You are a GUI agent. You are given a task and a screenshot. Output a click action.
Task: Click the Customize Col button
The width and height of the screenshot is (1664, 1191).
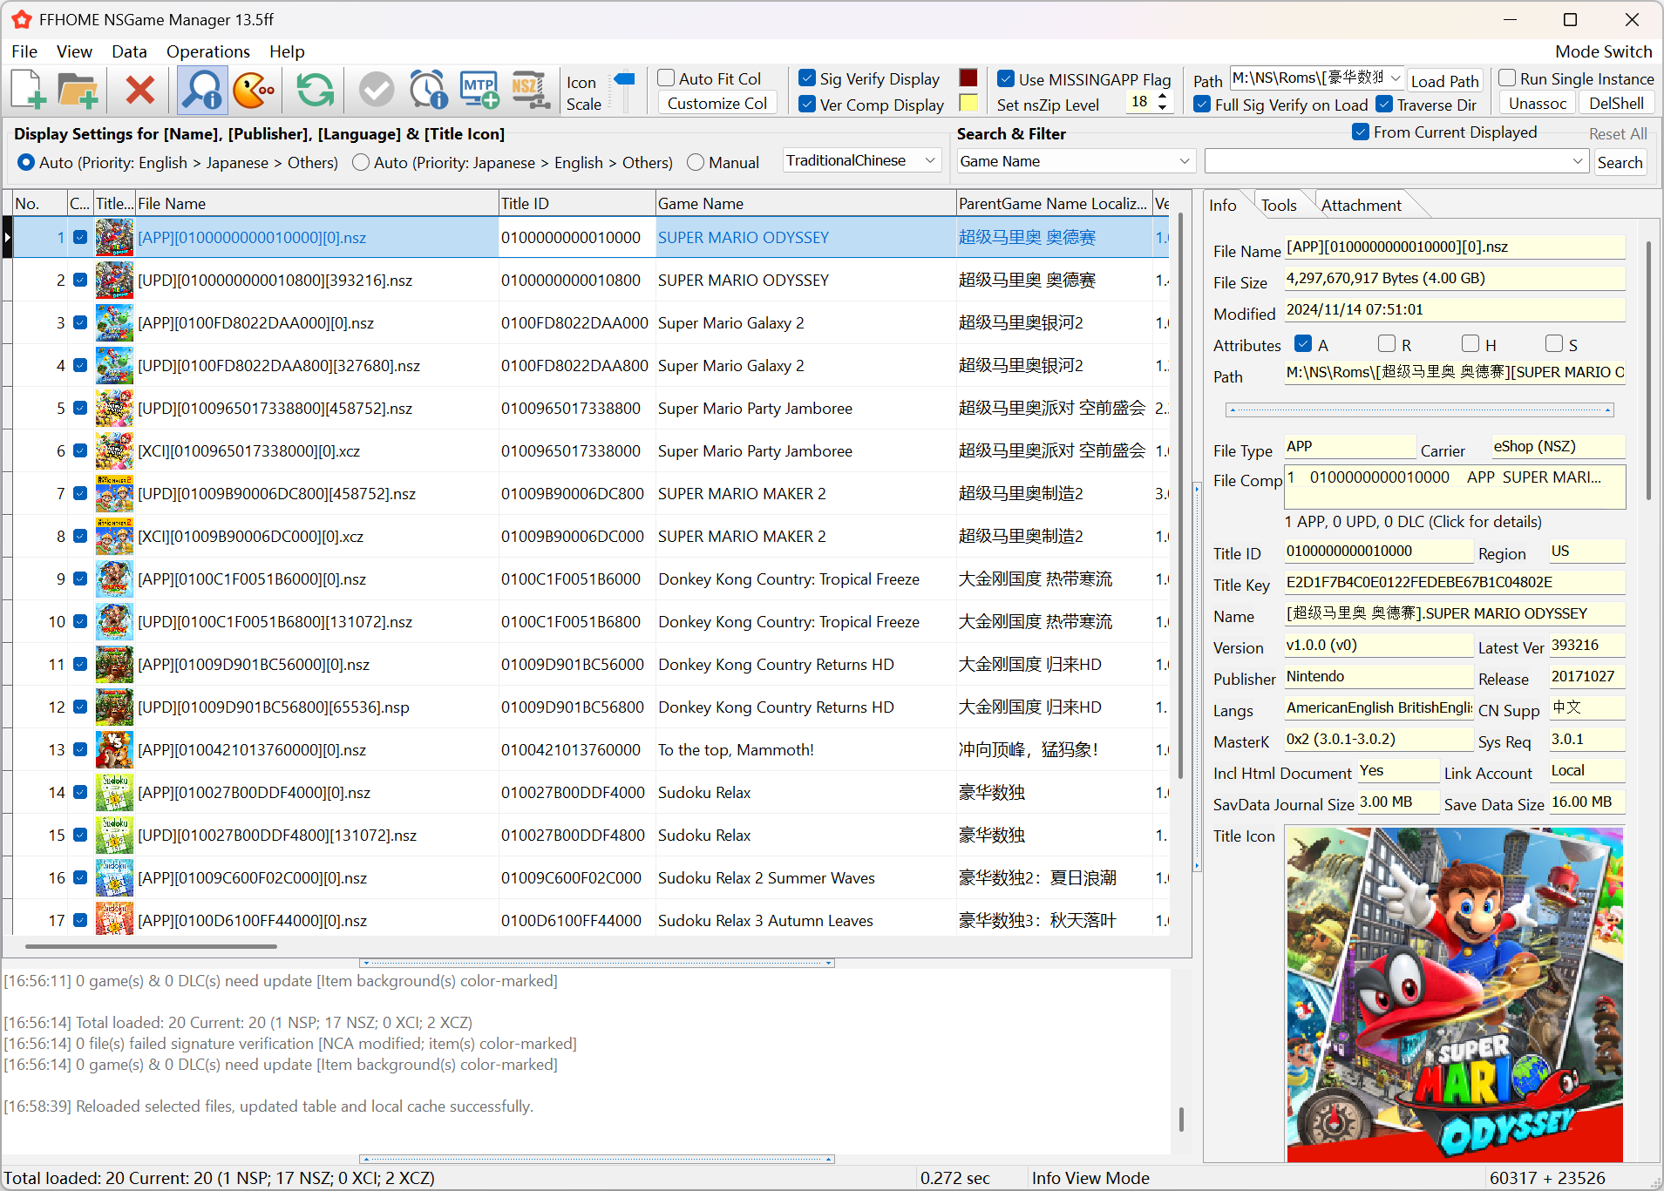pyautogui.click(x=717, y=104)
